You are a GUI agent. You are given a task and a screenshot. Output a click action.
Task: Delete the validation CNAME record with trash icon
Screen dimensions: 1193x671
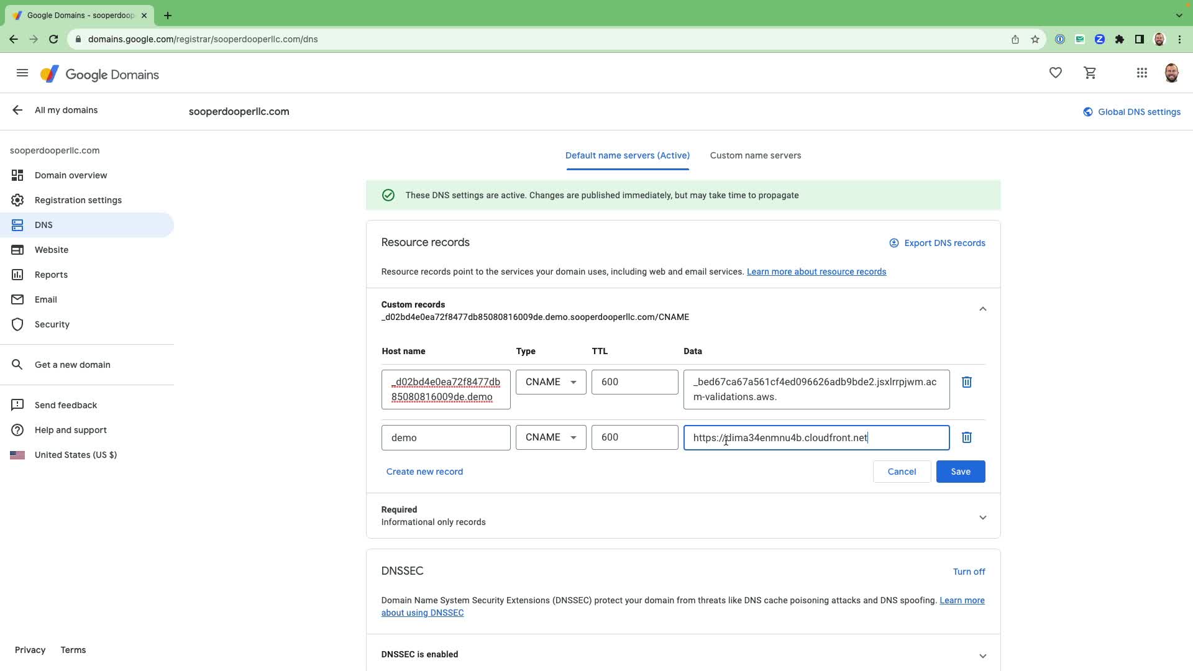click(966, 382)
